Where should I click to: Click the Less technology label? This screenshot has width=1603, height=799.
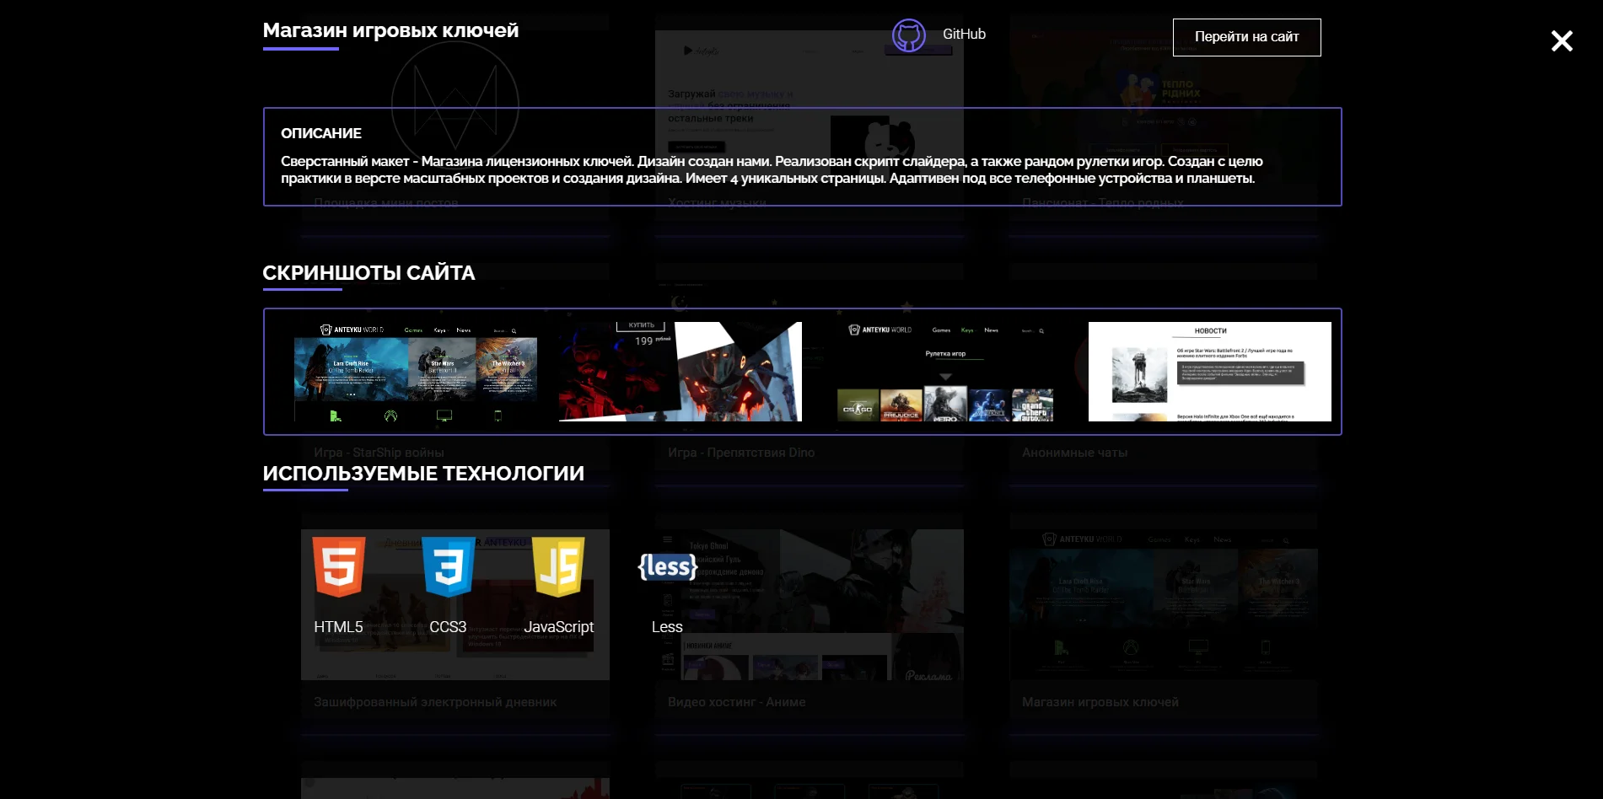(667, 627)
